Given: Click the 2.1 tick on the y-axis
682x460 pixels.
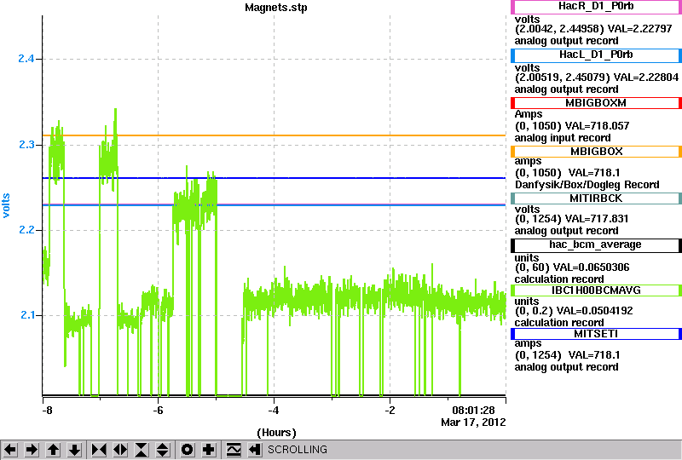Looking at the screenshot, I should 27,314.
